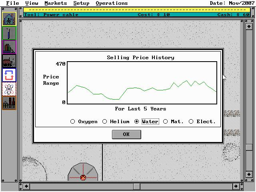
Task: Open the Markets menu
Action: (56, 3)
